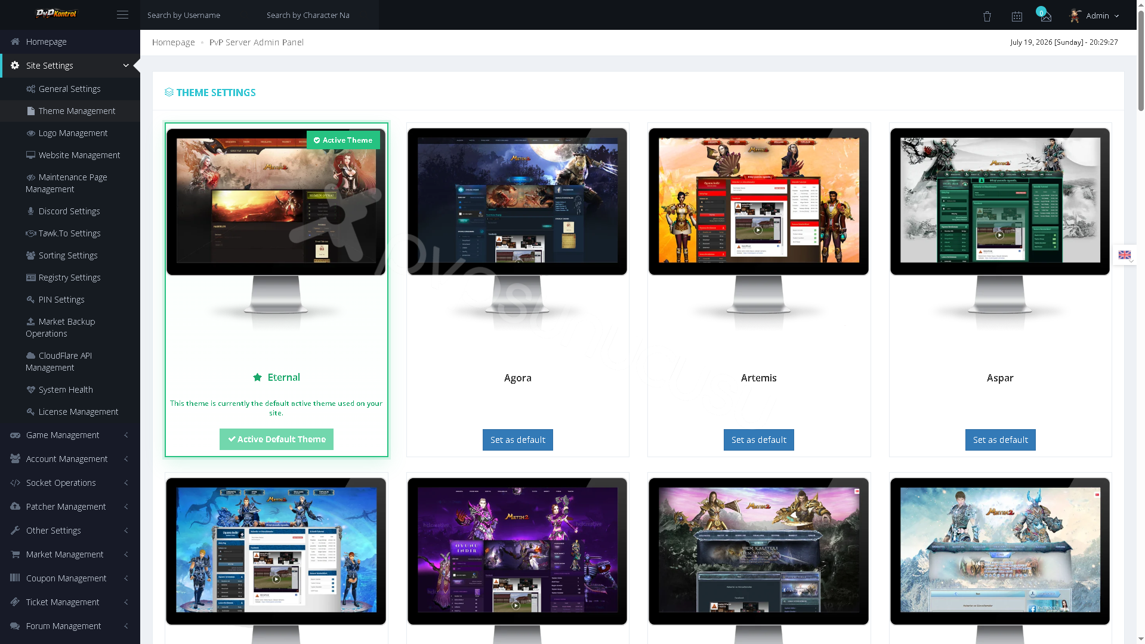Open Registry Settings menu item

(70, 278)
